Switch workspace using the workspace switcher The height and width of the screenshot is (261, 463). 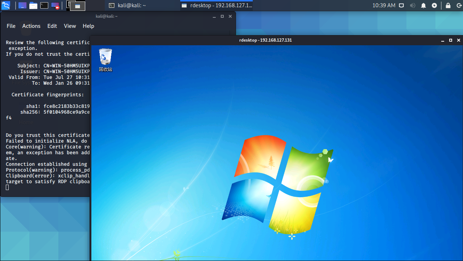coord(76,5)
